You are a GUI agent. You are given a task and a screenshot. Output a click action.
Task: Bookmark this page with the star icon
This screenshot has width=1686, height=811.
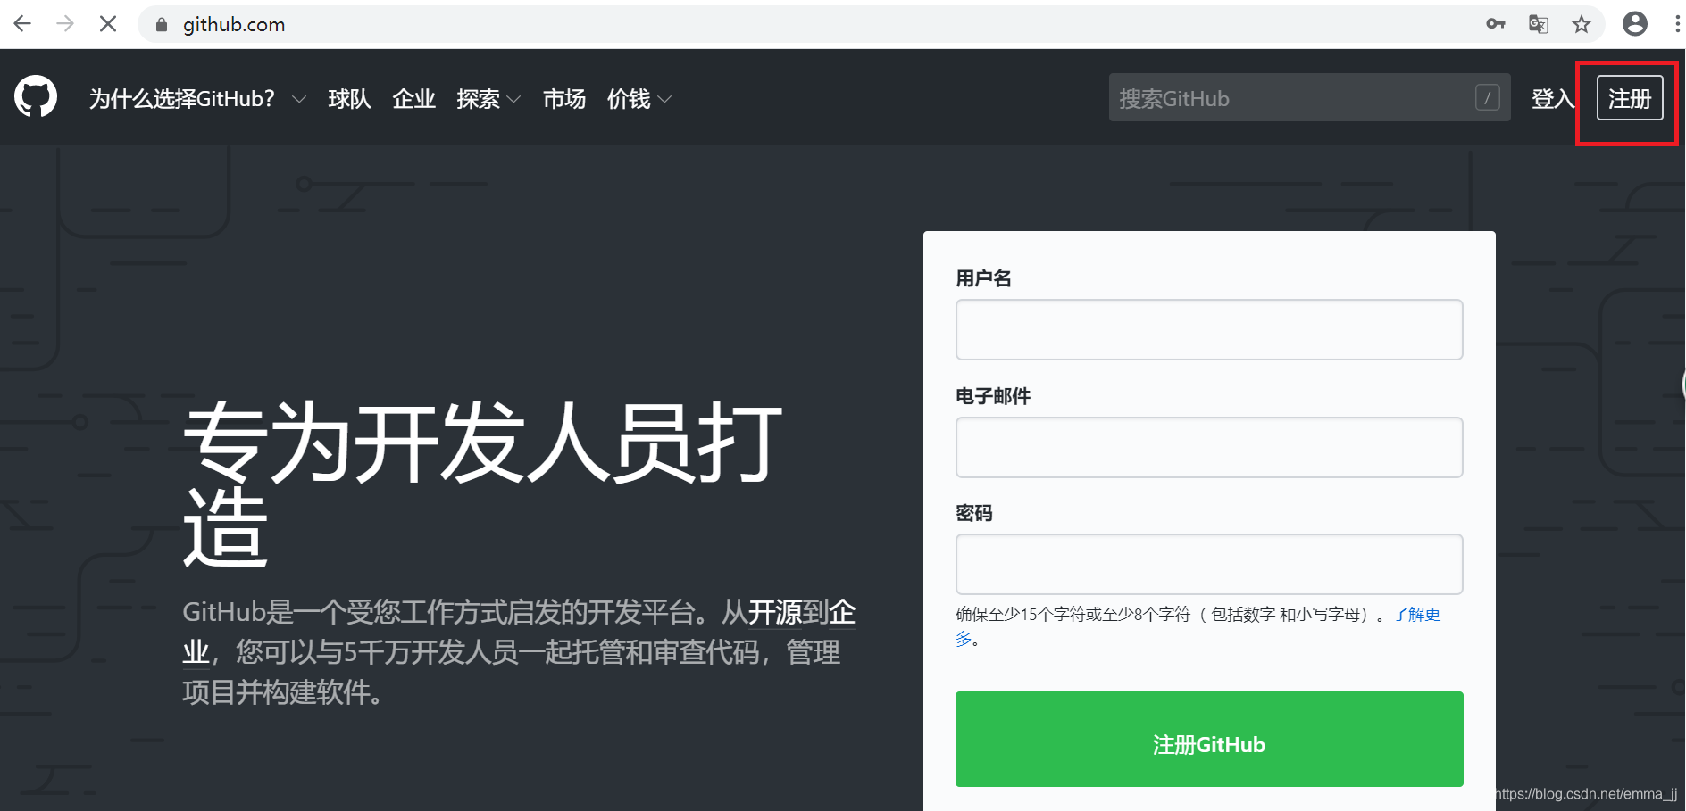(1582, 24)
